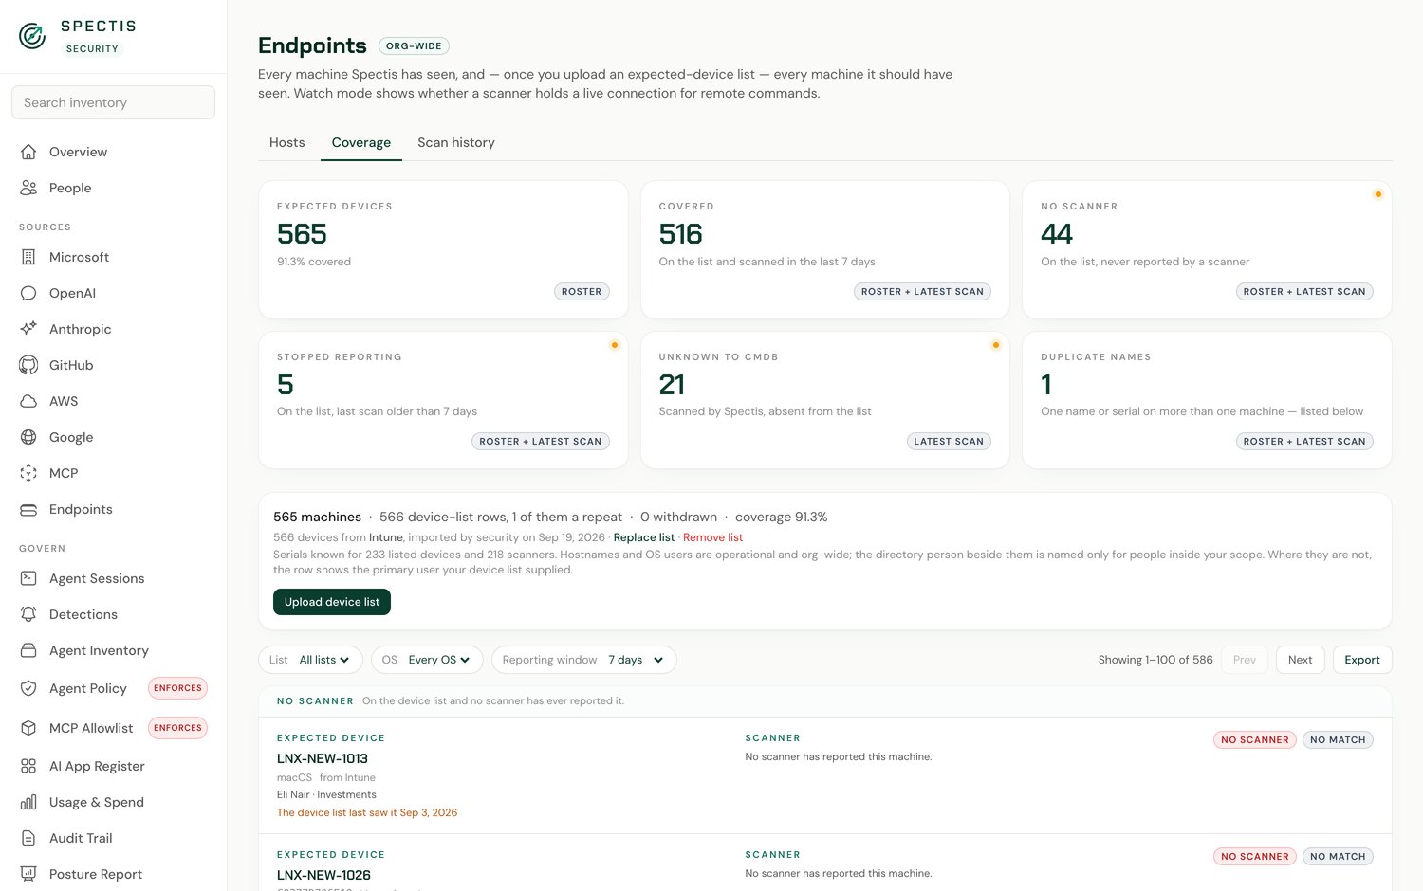1423x891 pixels.
Task: Click the device name LNX-NEW-1026
Action: point(323,875)
